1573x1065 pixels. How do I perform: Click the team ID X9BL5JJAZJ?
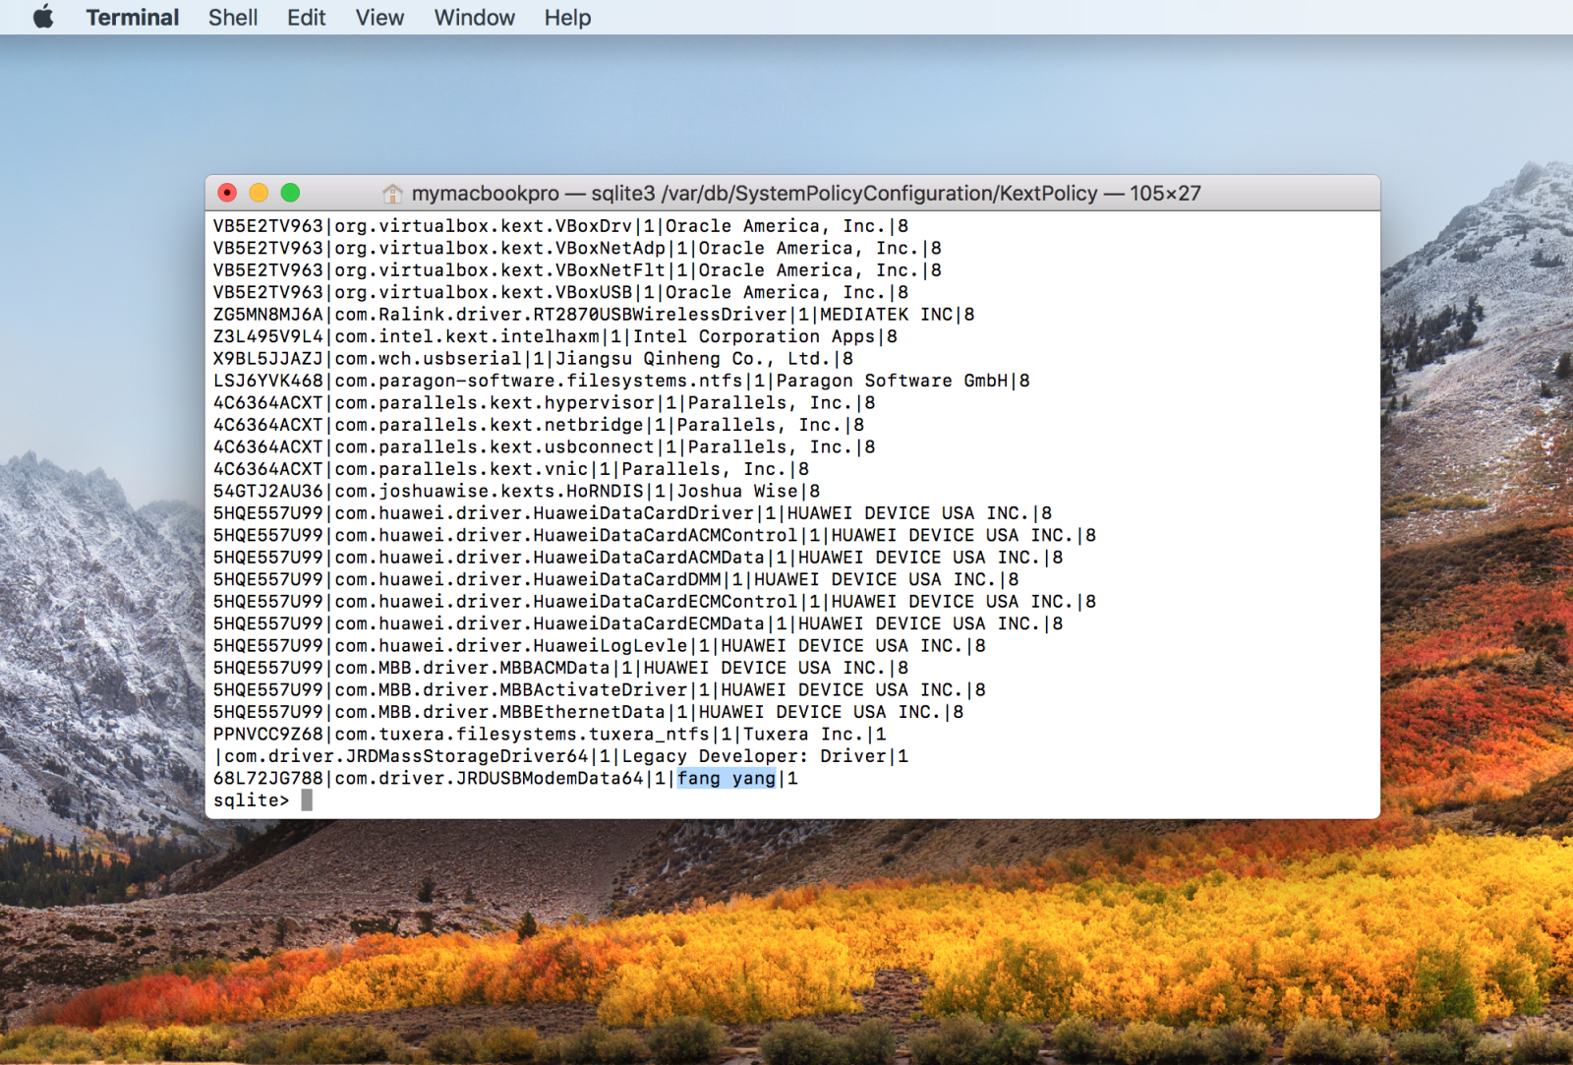(x=268, y=359)
